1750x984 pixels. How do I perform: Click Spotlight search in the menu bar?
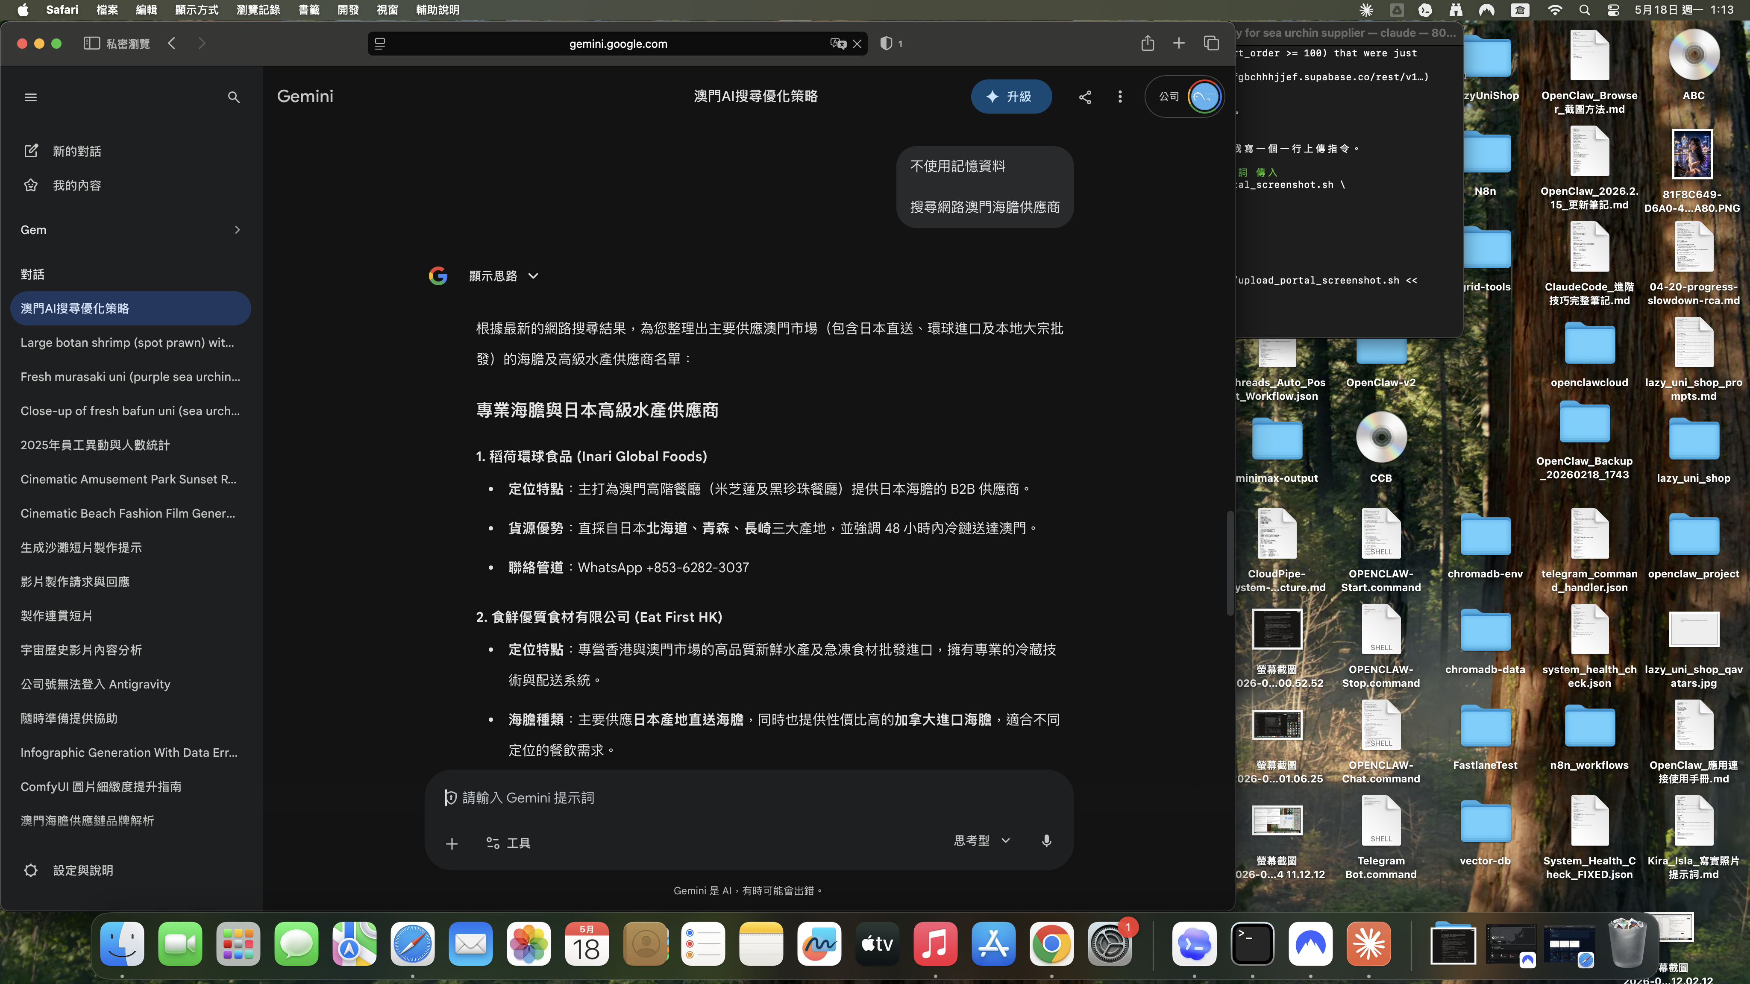pyautogui.click(x=1584, y=9)
